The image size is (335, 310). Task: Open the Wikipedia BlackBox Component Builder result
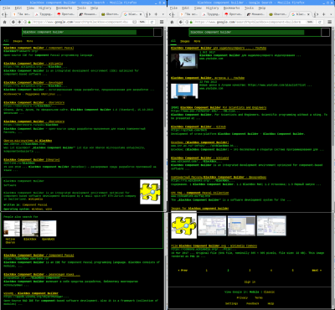[x=29, y=64]
